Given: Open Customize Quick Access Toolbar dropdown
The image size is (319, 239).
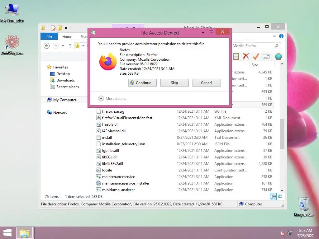Looking at the screenshot, I should [x=66, y=28].
